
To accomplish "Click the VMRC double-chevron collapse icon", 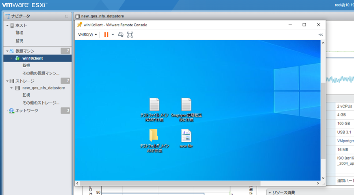I will 321,35.
